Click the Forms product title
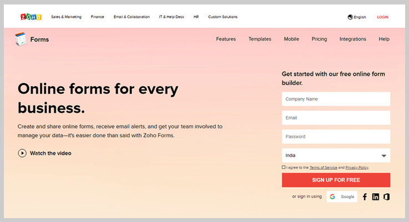This screenshot has height=222, width=409. 39,39
